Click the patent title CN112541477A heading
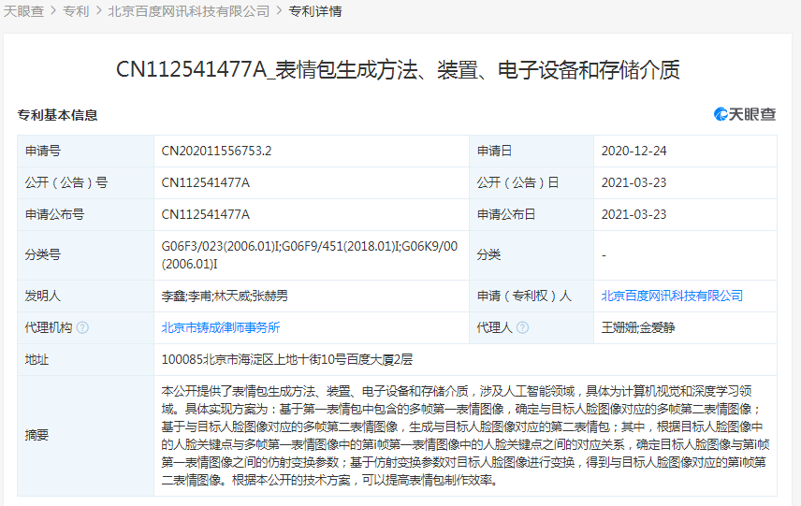Image resolution: width=801 pixels, height=506 pixels. coord(398,70)
